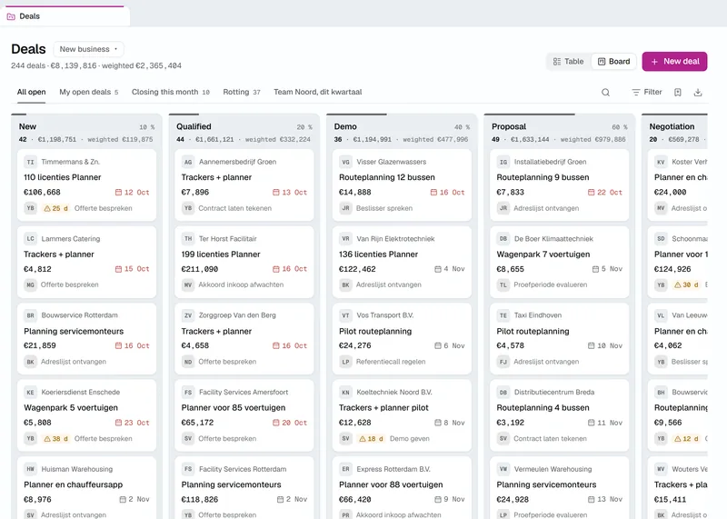Viewport: 727px width, 519px height.
Task: Click Distributiecentrum Breda company name
Action: pos(554,393)
